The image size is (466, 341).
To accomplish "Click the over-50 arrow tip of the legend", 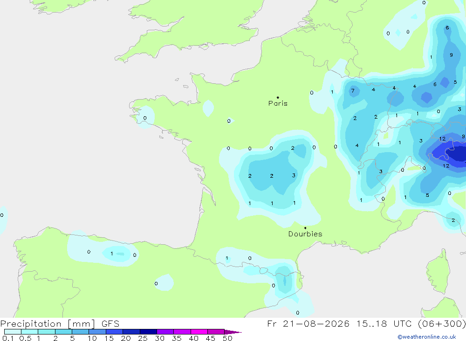I will pos(233,332).
